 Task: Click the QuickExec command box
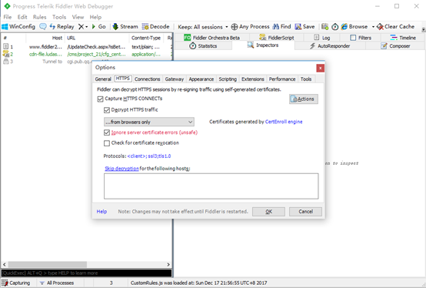(x=86, y=273)
